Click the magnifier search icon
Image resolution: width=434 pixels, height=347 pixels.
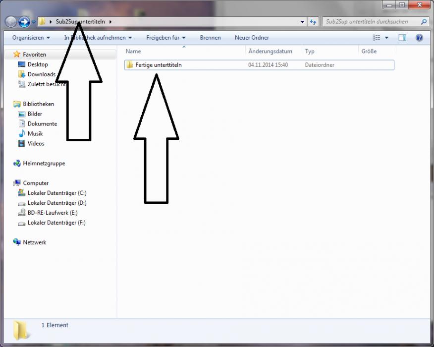424,22
